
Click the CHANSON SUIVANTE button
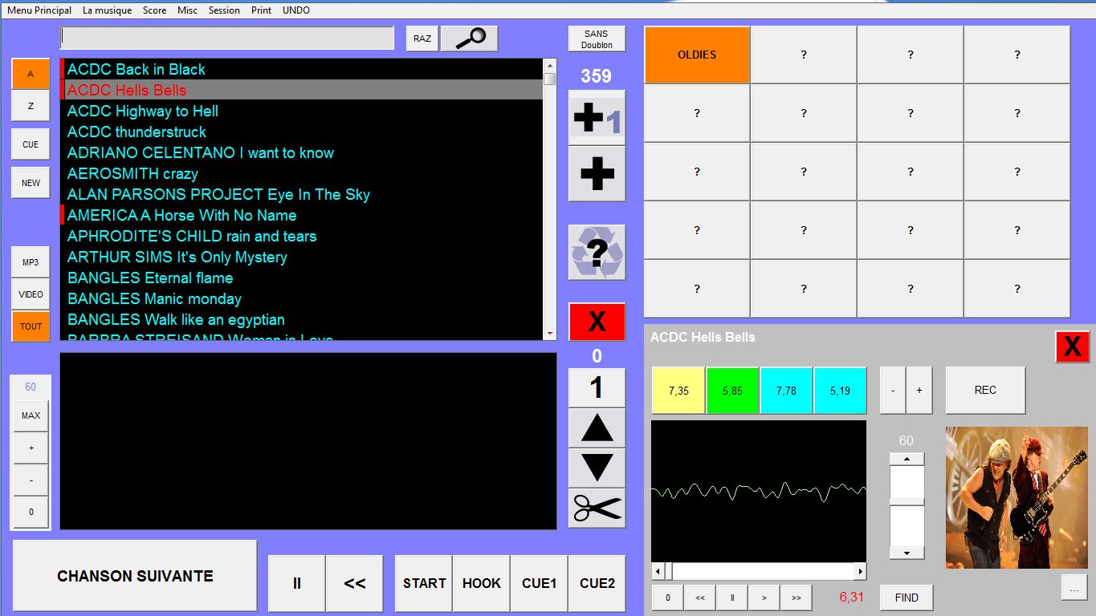coord(135,576)
